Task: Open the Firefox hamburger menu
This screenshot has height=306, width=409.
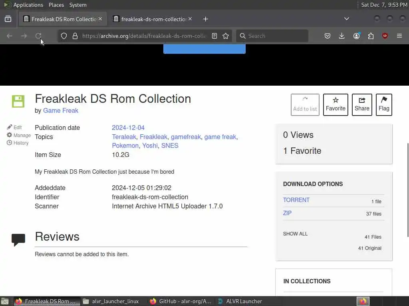Action: click(x=399, y=36)
